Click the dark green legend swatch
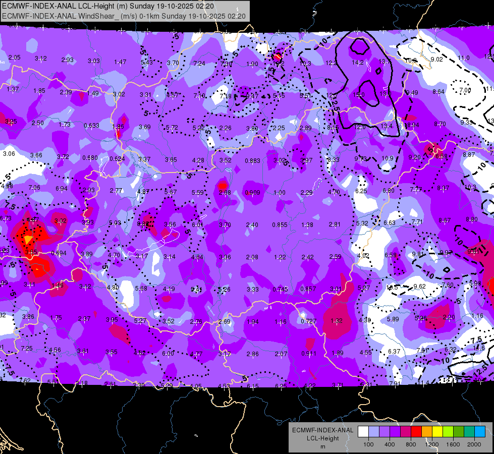This screenshot has width=494, height=454. click(458, 432)
